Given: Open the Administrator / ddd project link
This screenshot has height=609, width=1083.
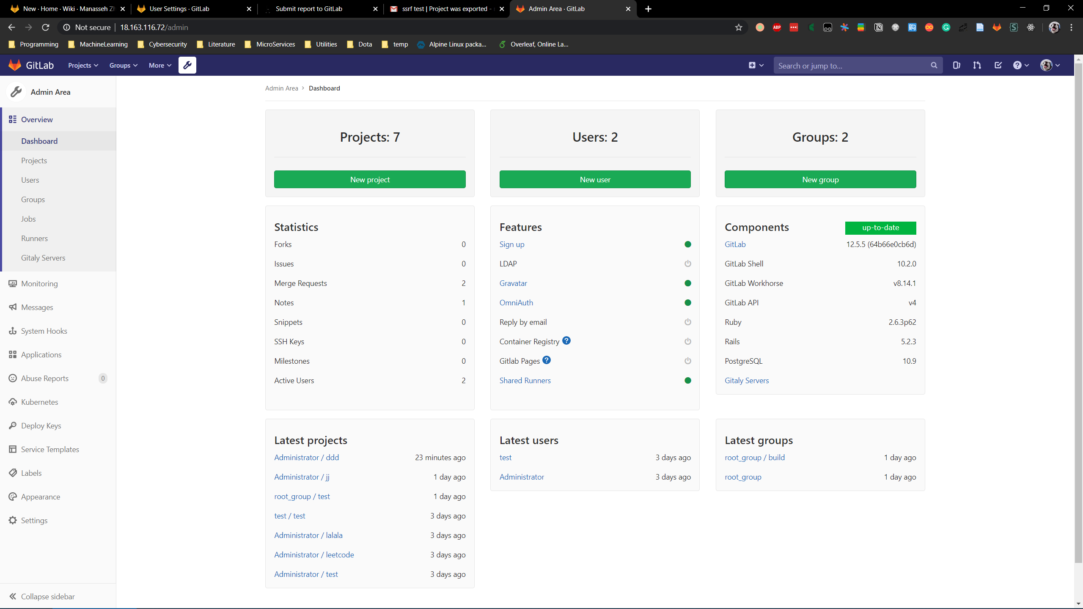Looking at the screenshot, I should (307, 457).
